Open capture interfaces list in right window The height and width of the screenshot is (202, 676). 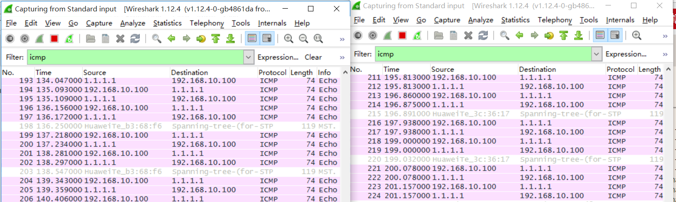point(358,35)
